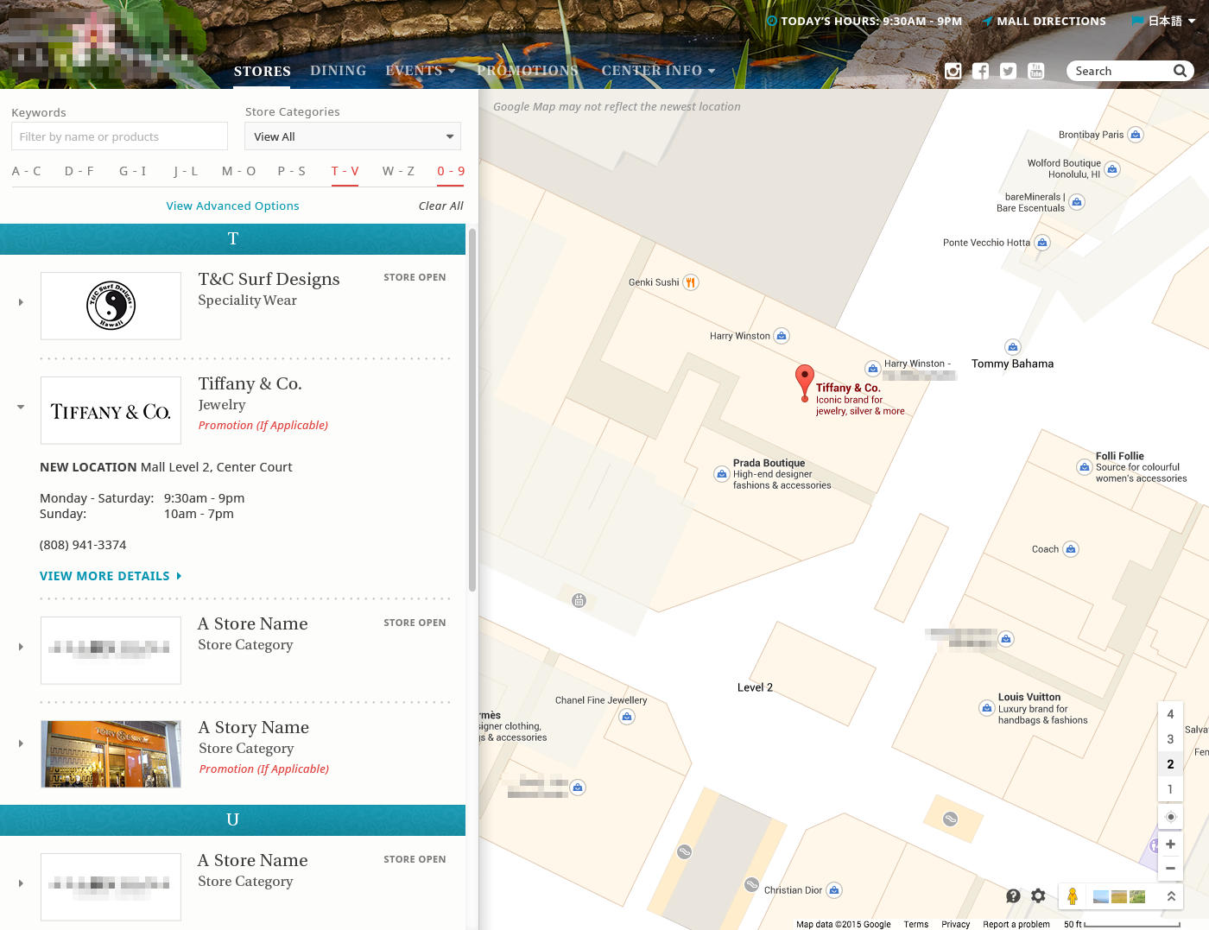The width and height of the screenshot is (1209, 930).
Task: Collapse the Tiffany & Co. entry
Action: pyautogui.click(x=21, y=407)
